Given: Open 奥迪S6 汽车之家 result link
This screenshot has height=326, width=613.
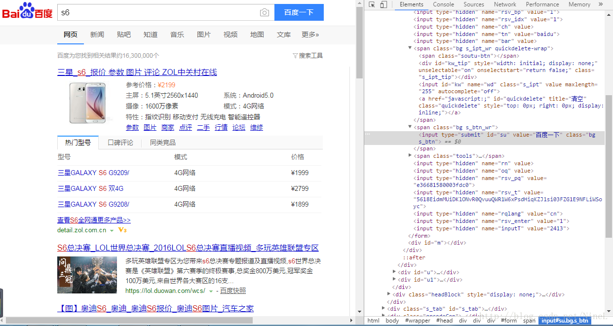Looking at the screenshot, I should [155, 308].
